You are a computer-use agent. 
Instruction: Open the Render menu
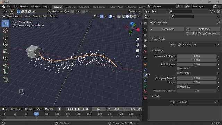[24, 7]
